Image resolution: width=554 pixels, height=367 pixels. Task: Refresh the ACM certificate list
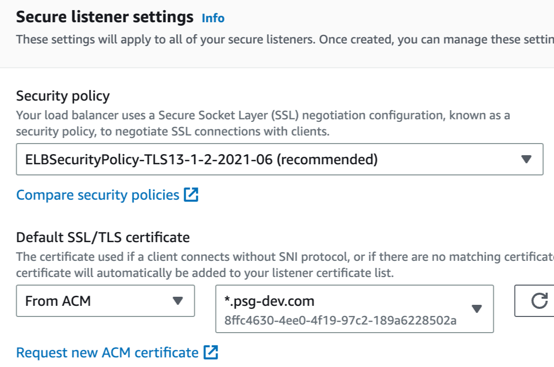coord(539,301)
